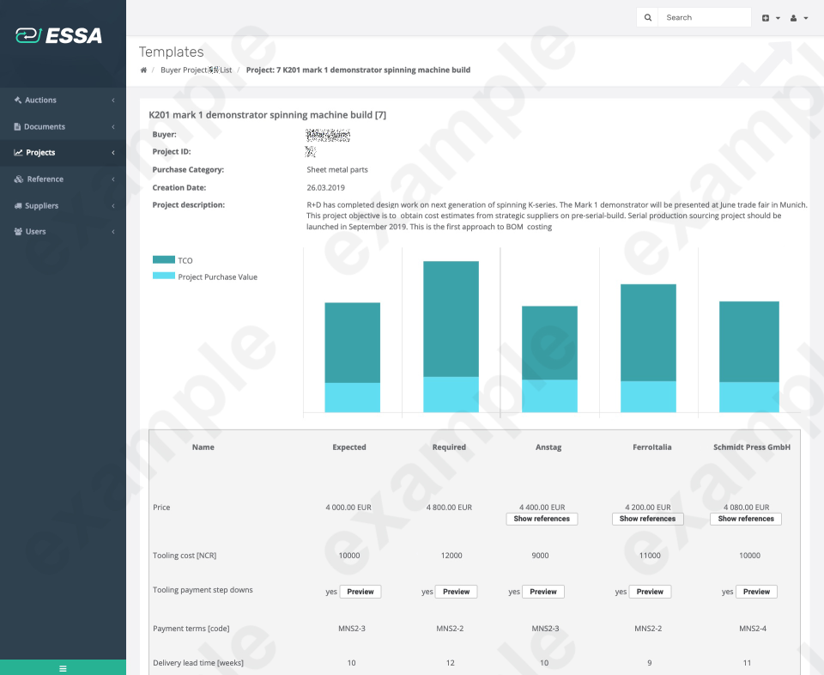Open the user account icon in top bar
824x675 pixels.
click(x=792, y=17)
